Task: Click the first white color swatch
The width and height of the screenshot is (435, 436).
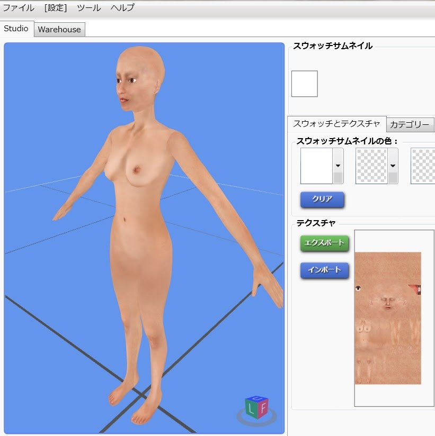Action: 316,166
